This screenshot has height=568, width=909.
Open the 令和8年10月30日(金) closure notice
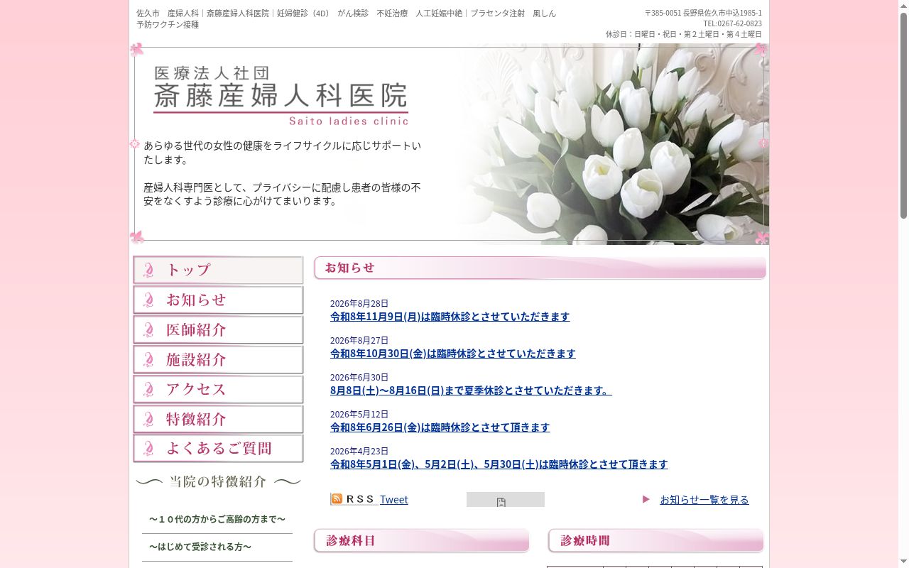452,354
